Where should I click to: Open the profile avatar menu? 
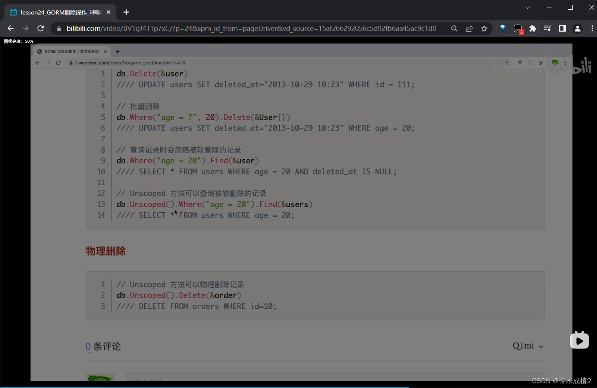(577, 29)
